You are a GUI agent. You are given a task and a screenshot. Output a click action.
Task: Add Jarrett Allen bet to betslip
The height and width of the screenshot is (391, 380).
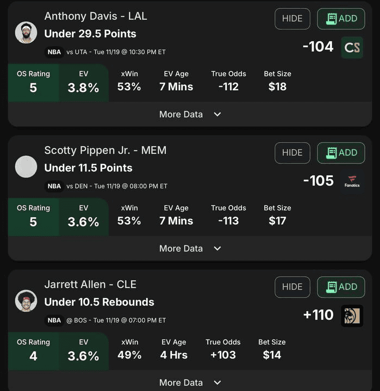341,287
